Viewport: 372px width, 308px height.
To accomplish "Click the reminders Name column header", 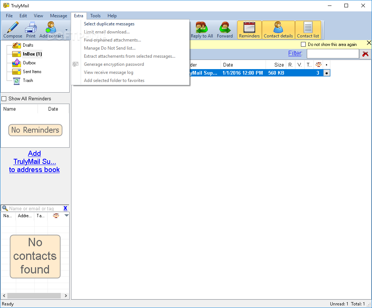I will click(19, 109).
